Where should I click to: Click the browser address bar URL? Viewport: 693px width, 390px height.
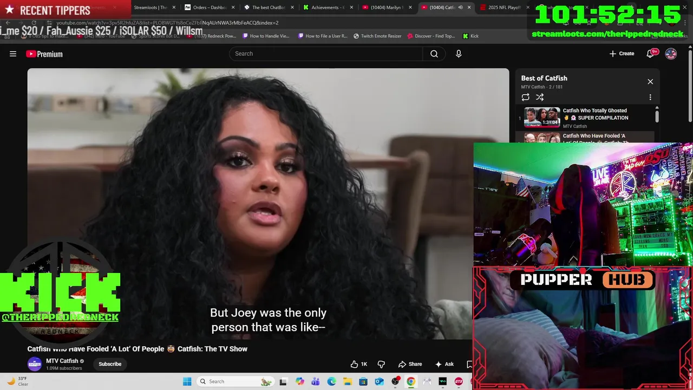[167, 23]
